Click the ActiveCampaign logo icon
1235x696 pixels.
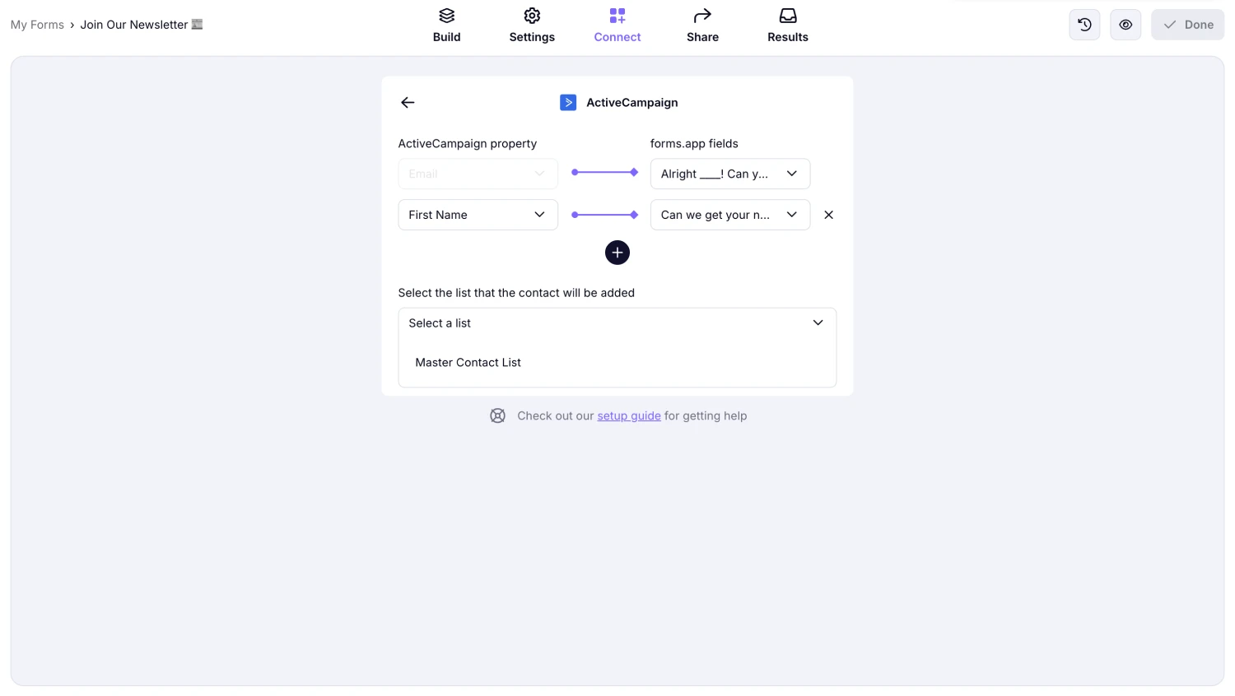tap(568, 102)
